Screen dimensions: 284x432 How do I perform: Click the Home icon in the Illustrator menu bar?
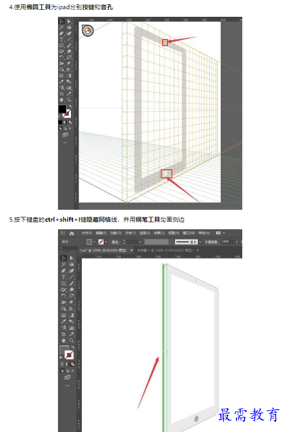pos(72,234)
